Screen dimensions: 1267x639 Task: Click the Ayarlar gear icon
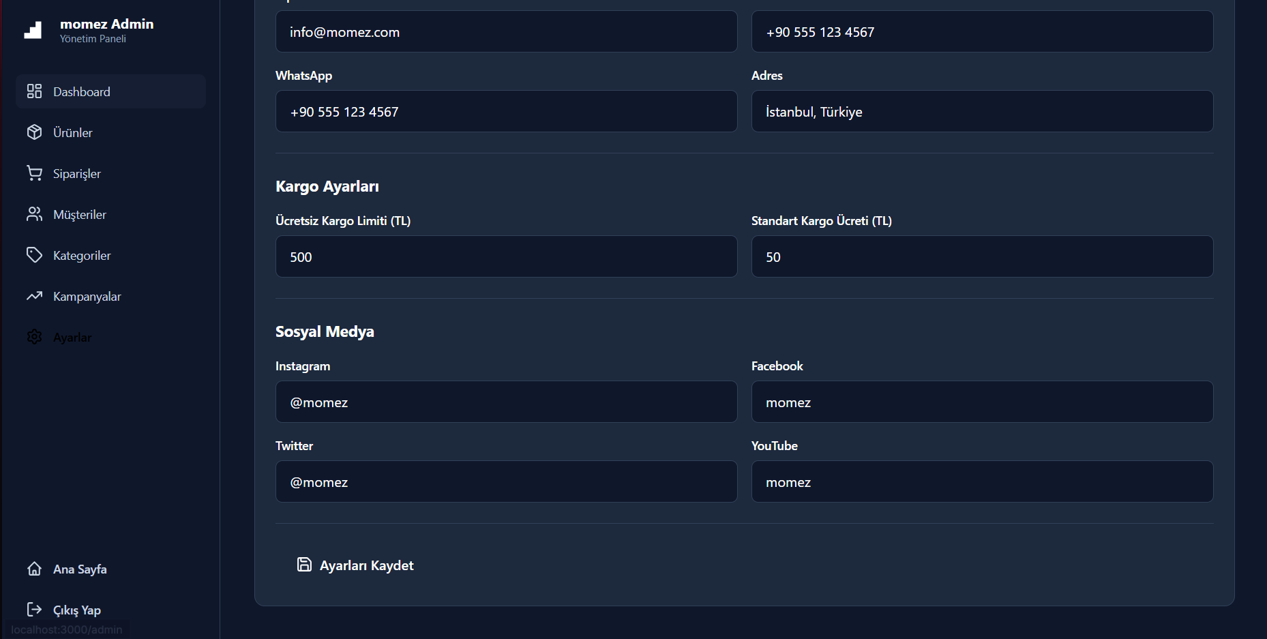(x=34, y=337)
